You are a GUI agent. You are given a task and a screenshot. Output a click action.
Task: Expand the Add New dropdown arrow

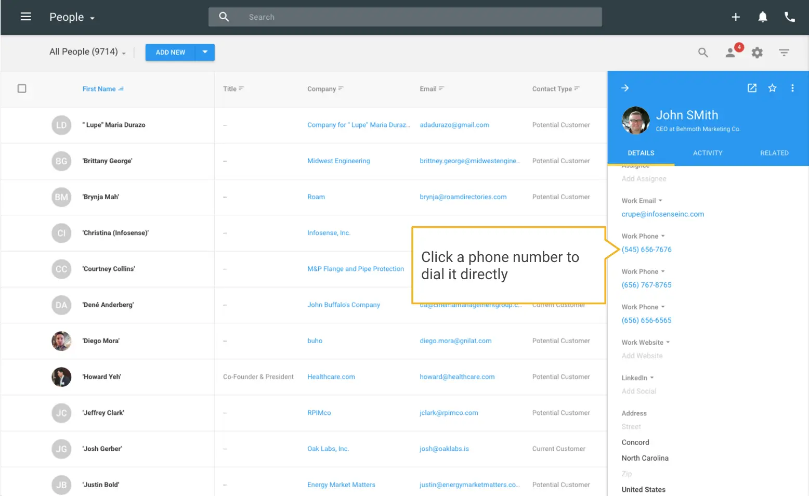pyautogui.click(x=205, y=52)
